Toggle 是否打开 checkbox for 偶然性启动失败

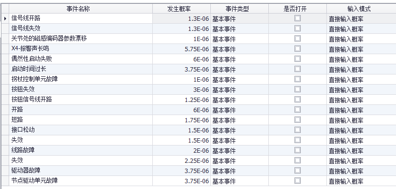(x=297, y=59)
